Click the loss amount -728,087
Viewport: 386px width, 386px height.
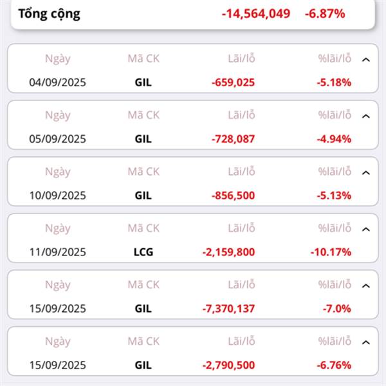[x=233, y=138]
